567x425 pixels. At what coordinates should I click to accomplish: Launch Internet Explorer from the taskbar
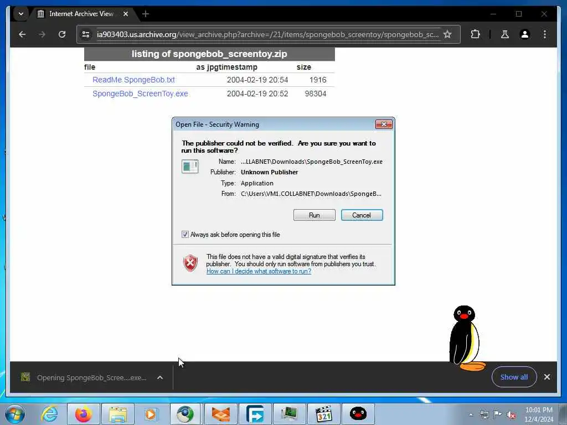pyautogui.click(x=49, y=414)
